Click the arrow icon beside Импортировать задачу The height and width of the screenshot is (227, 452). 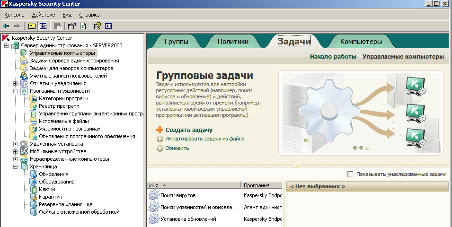tap(160, 139)
